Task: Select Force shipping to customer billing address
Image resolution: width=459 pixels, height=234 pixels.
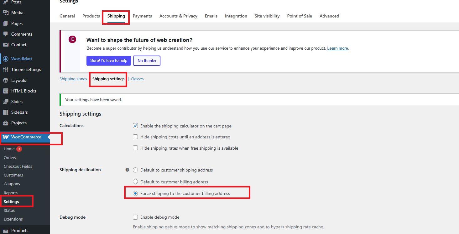Action: tap(135, 193)
